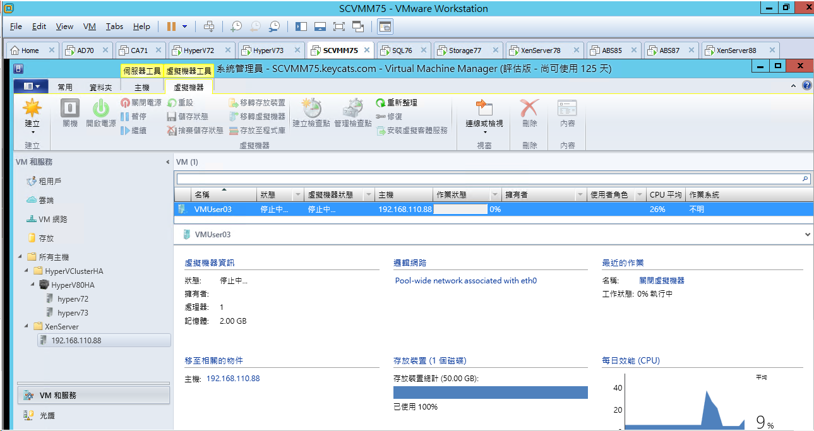This screenshot has height=431, width=814.
Task: Click the VMware take snapshot icon
Action: (236, 27)
